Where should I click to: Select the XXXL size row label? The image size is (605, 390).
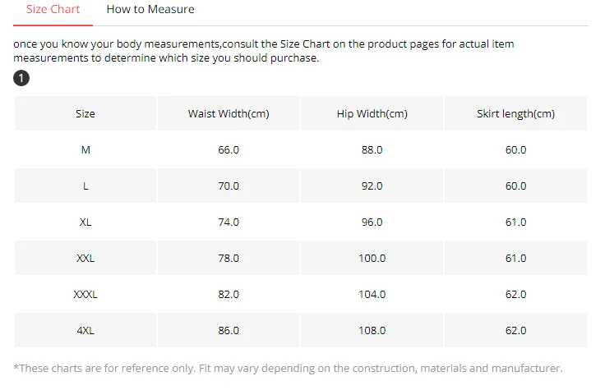coord(85,295)
